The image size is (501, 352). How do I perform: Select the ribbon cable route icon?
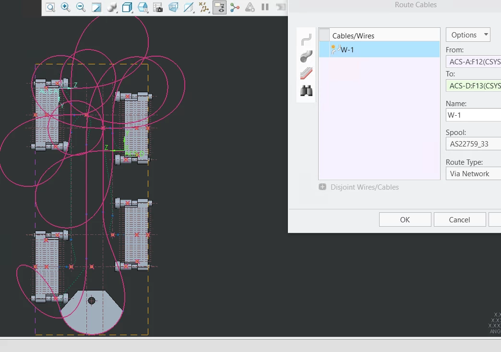pyautogui.click(x=306, y=73)
